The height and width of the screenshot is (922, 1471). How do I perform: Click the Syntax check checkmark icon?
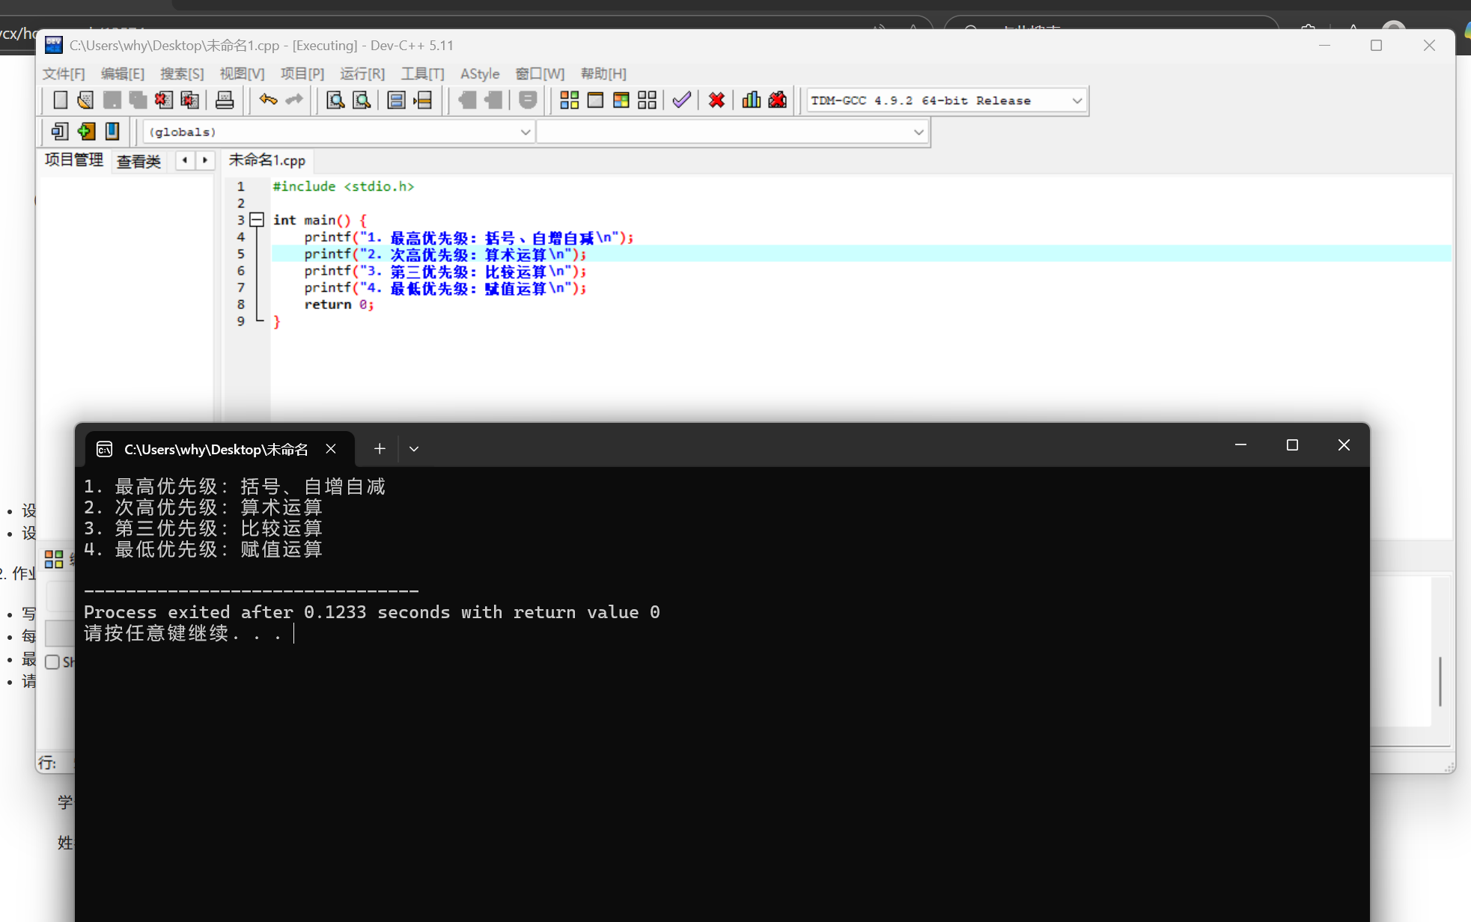tap(681, 100)
